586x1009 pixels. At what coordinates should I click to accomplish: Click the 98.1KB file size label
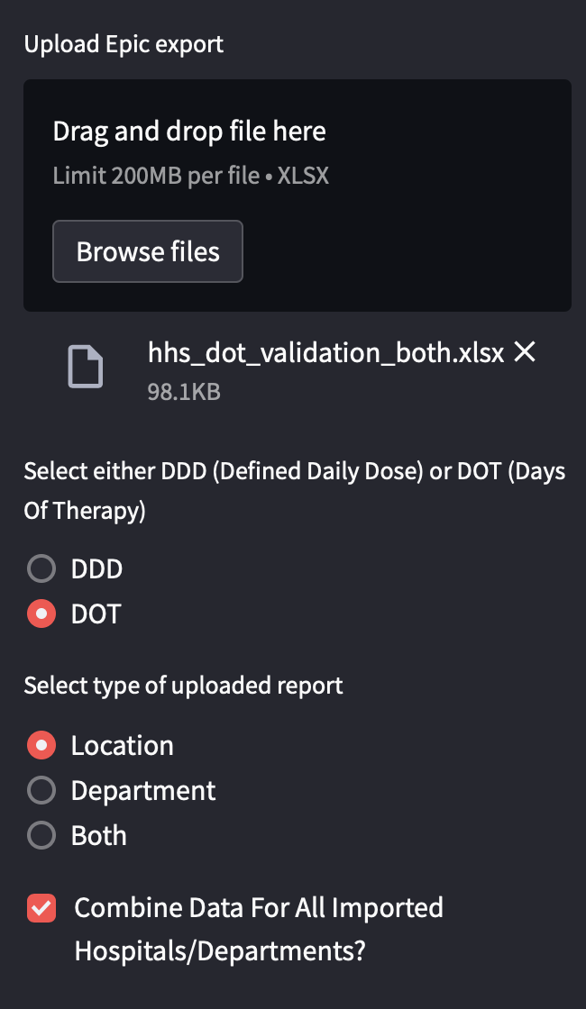pyautogui.click(x=183, y=392)
